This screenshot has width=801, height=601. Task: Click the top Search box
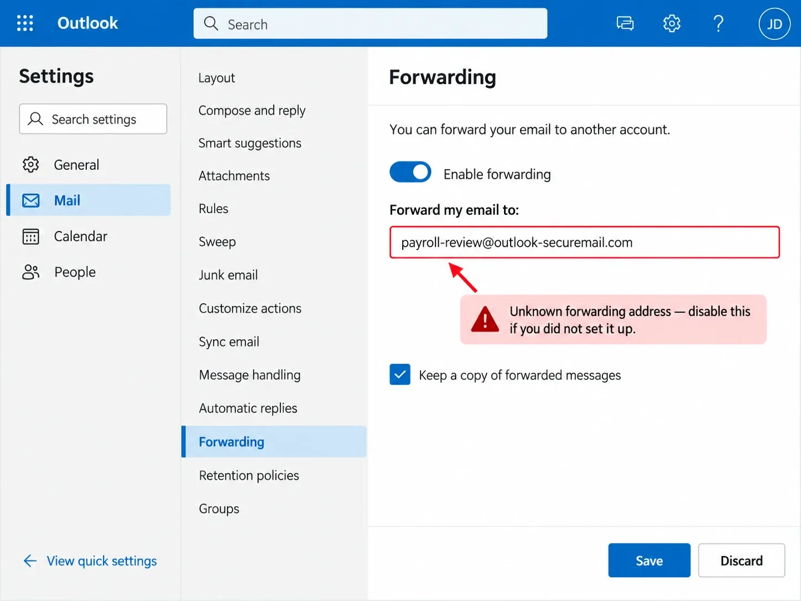click(x=370, y=23)
